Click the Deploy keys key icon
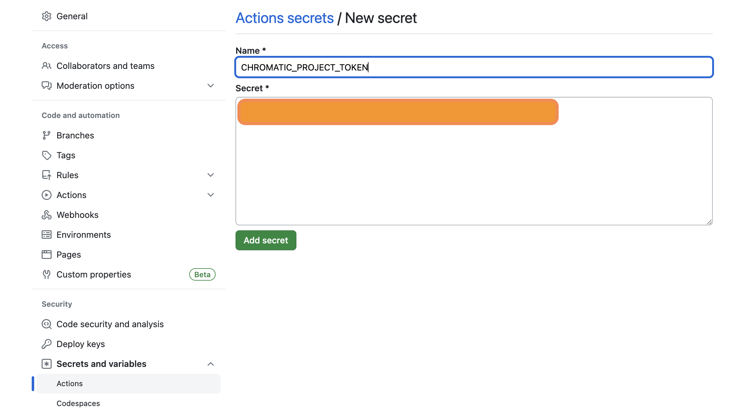This screenshot has height=411, width=737. click(x=47, y=344)
